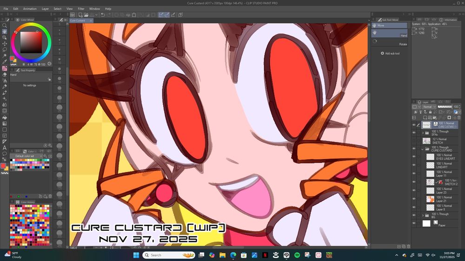Screen dimensions: 465x261
Task: Select the Fill bucket tool
Action: click(x=5, y=117)
